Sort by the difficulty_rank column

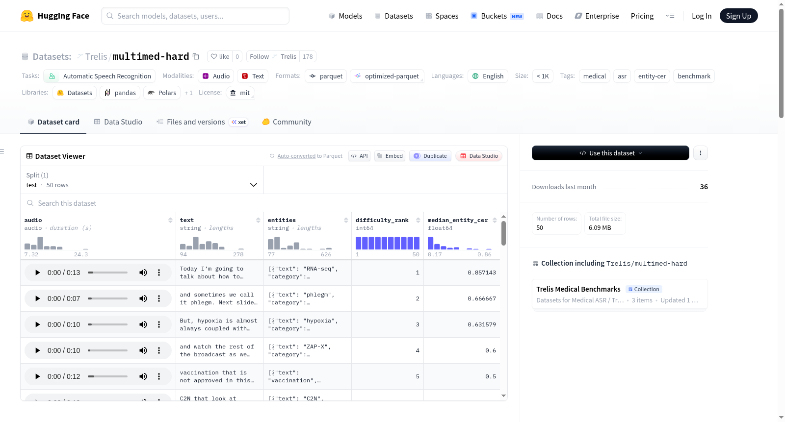[x=418, y=220]
